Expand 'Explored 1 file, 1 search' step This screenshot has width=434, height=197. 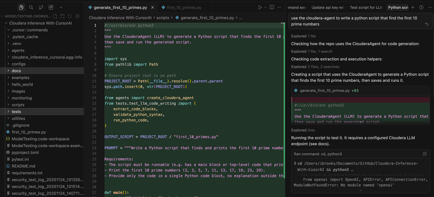[311, 51]
